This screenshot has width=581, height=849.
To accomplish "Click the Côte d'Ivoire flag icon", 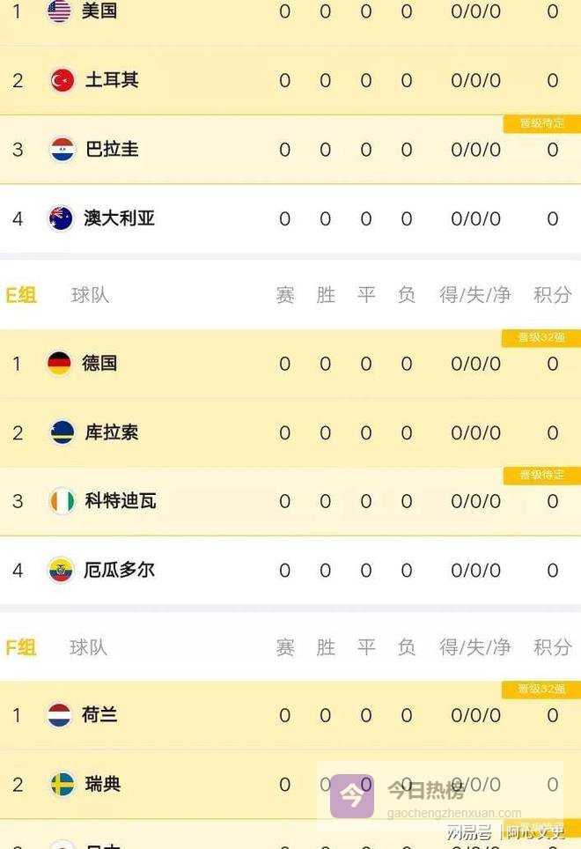I will pos(62,501).
